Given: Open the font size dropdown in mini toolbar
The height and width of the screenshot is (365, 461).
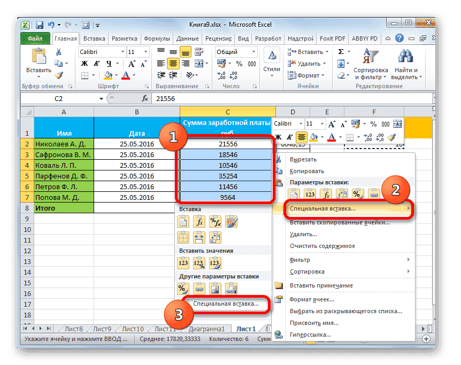Looking at the screenshot, I should coord(322,124).
